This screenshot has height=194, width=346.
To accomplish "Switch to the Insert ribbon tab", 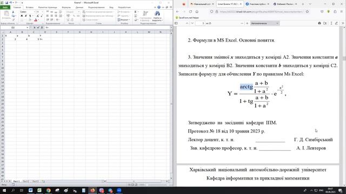I will 30,7.
